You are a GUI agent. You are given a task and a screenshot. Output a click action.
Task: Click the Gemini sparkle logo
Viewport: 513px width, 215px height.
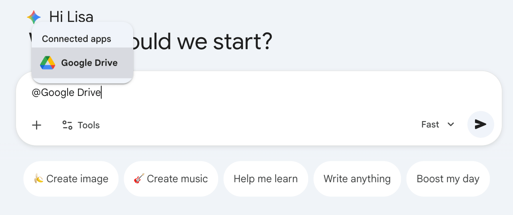(34, 17)
